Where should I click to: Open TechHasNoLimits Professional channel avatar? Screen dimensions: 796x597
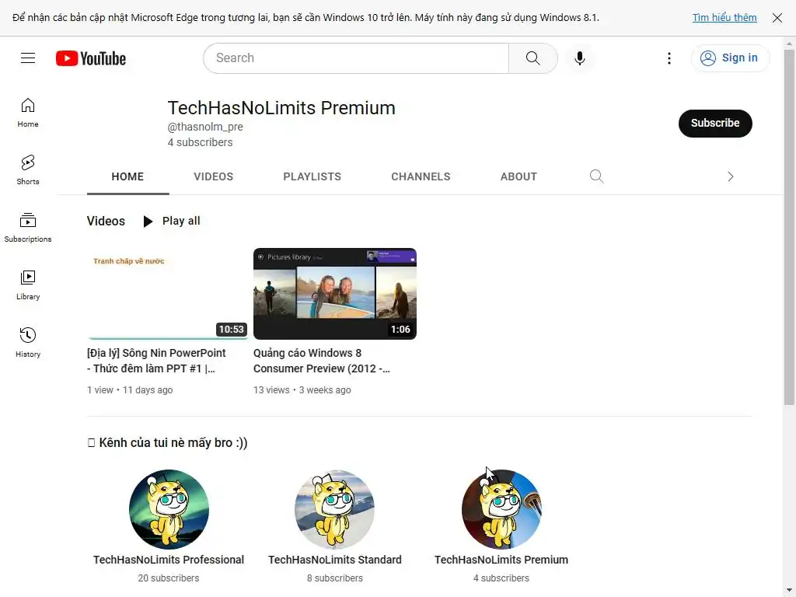coord(169,509)
